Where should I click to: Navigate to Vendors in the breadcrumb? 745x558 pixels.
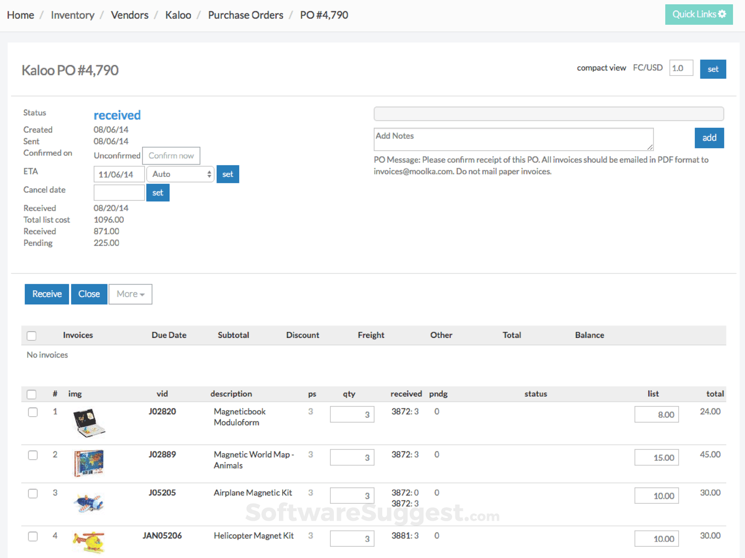(x=129, y=15)
